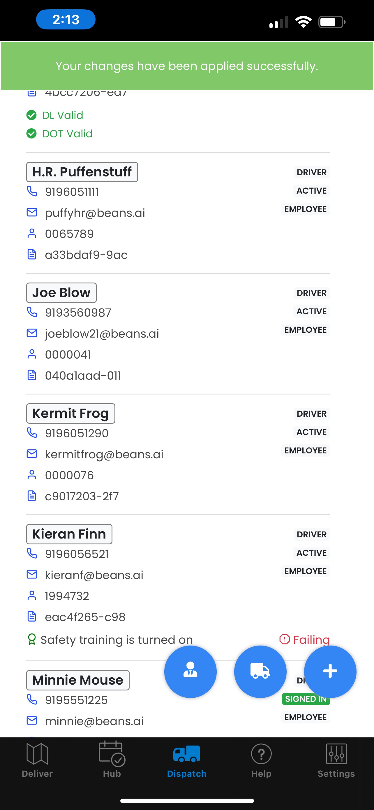Viewport: 374px width, 810px height.
Task: Open H.R. Puffenstuff driver name
Action: pyautogui.click(x=82, y=172)
